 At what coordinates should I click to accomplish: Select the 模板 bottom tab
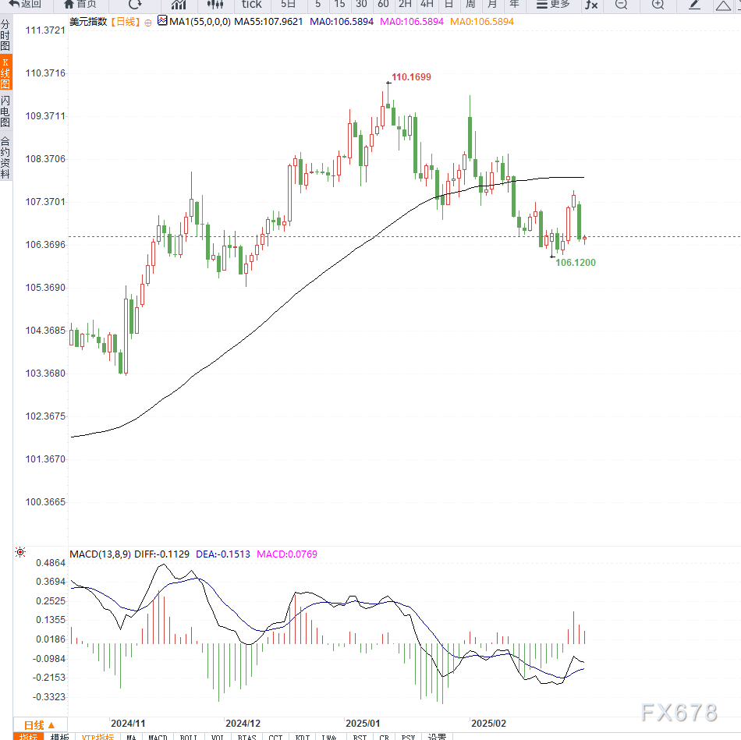(x=59, y=737)
